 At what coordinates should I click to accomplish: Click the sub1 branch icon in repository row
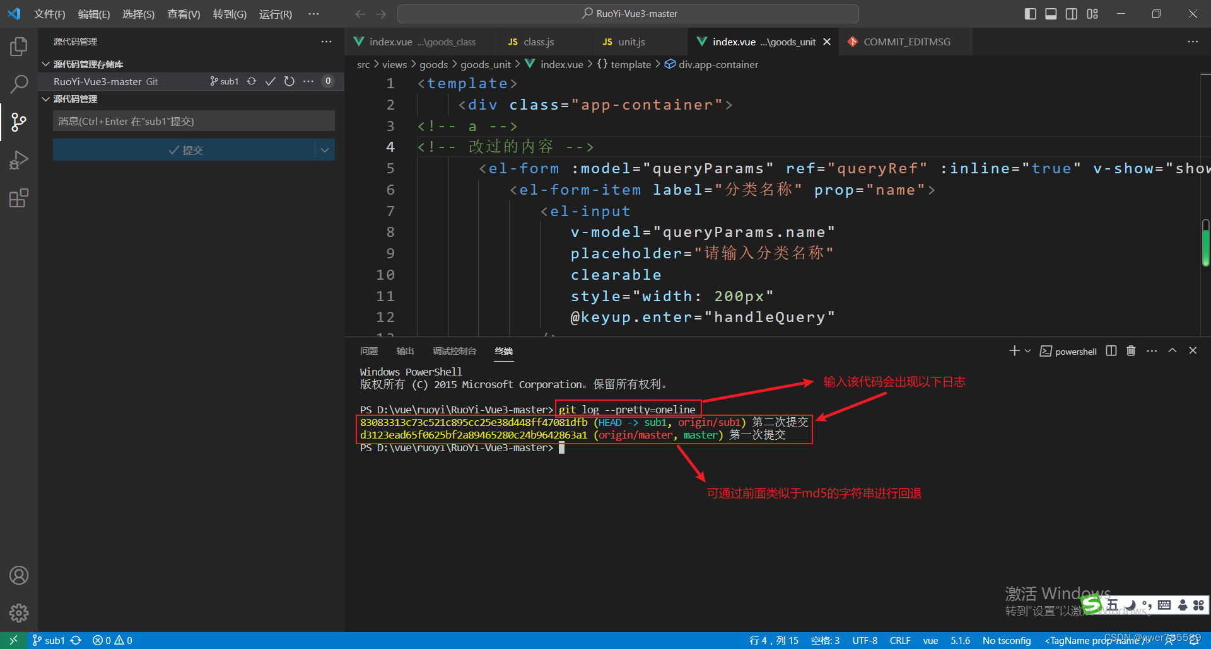[225, 81]
